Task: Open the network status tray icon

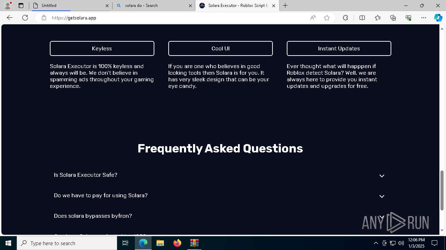Action: click(x=393, y=243)
